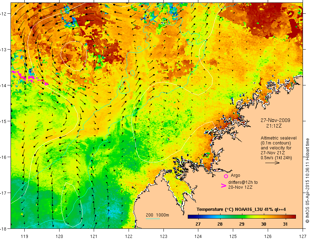Click latitude axis label -17
Screen dimensions: 310x239
tap(4, 193)
